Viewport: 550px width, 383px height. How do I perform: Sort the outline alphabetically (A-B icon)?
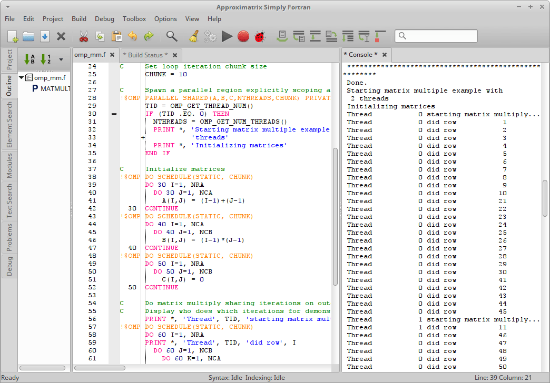coord(30,59)
